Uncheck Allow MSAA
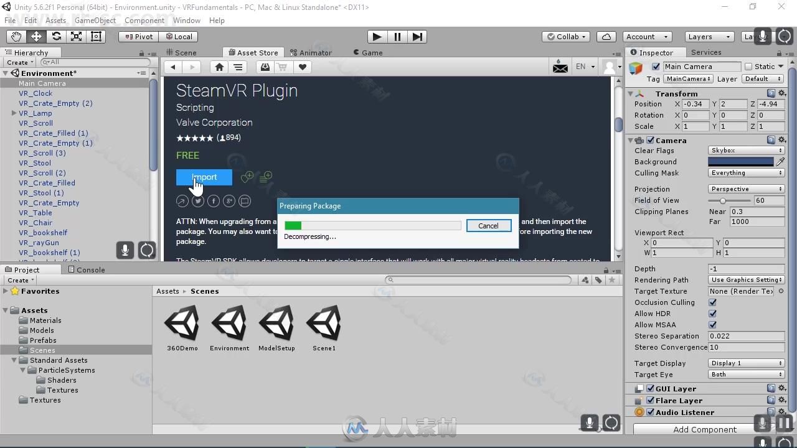The image size is (797, 448). (712, 325)
